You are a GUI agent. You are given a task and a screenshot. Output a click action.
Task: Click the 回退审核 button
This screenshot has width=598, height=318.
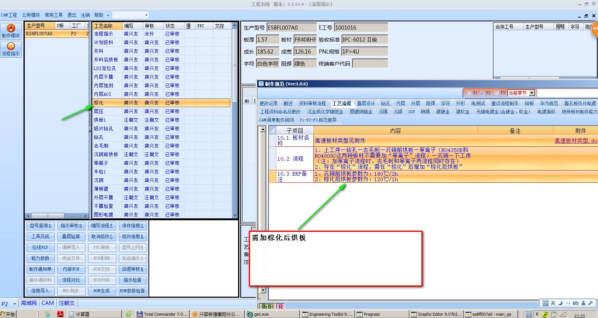[x=132, y=269]
